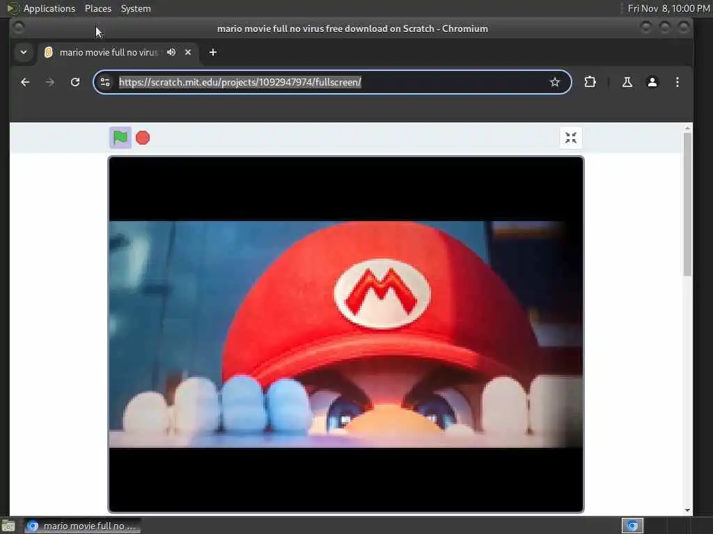Viewport: 713px width, 534px height.
Task: Click the Applications menu logo icon
Action: tap(13, 8)
